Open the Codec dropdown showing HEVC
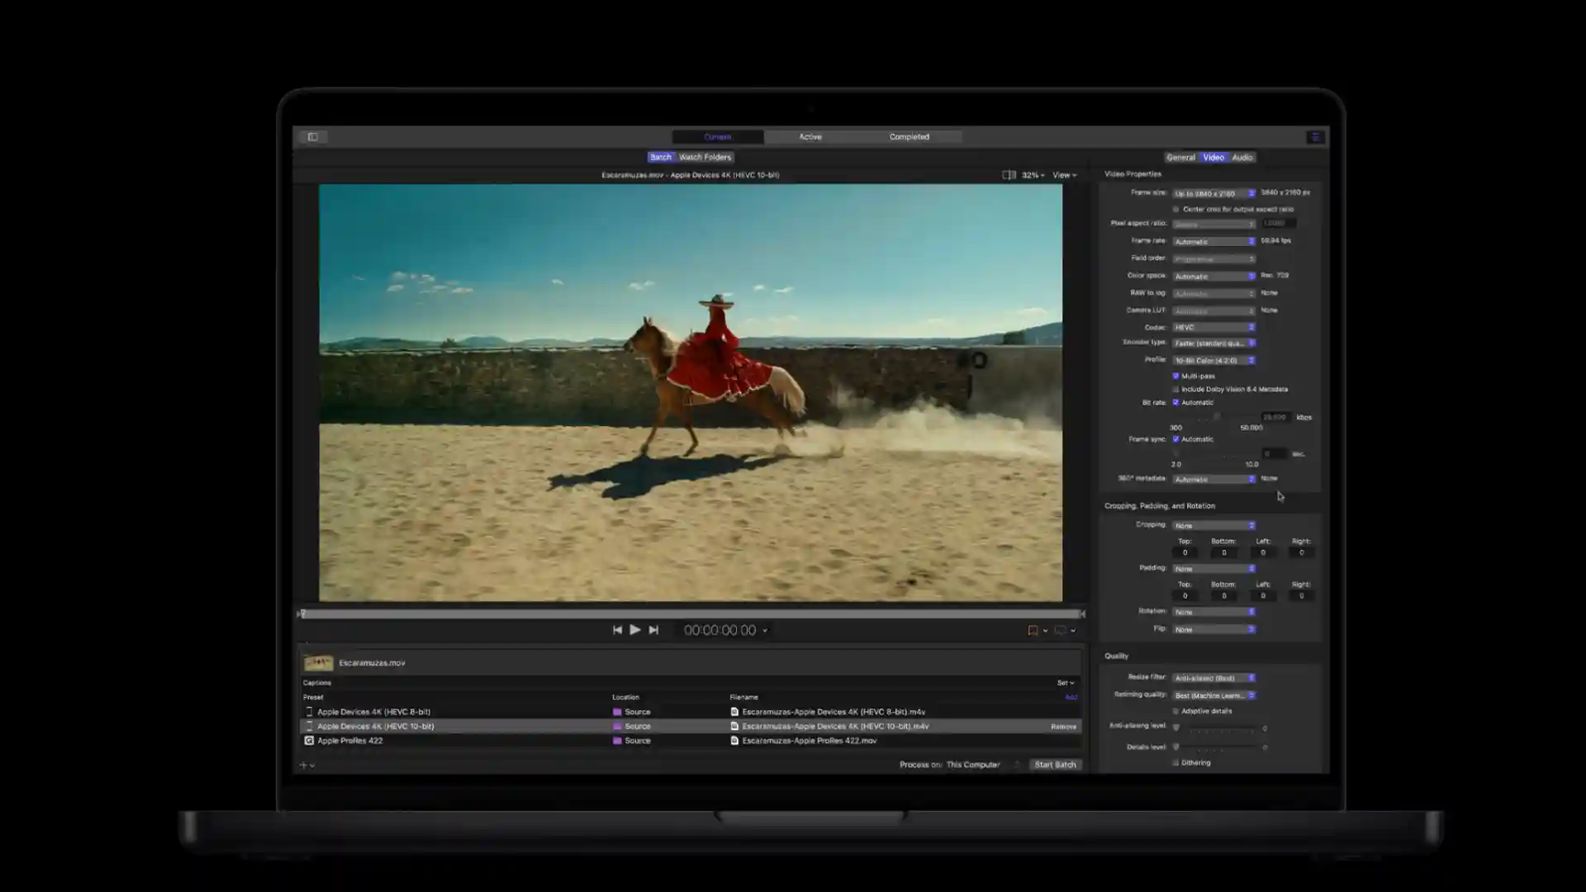Viewport: 1586px width, 892px height. (x=1213, y=327)
